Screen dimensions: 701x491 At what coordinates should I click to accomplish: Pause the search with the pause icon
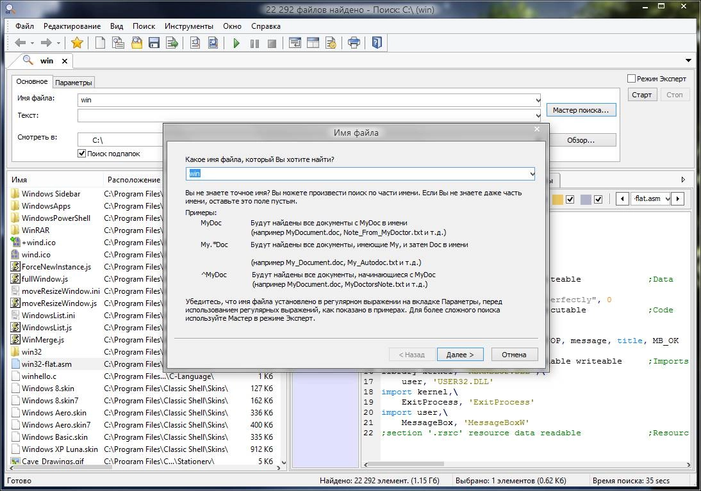[254, 44]
